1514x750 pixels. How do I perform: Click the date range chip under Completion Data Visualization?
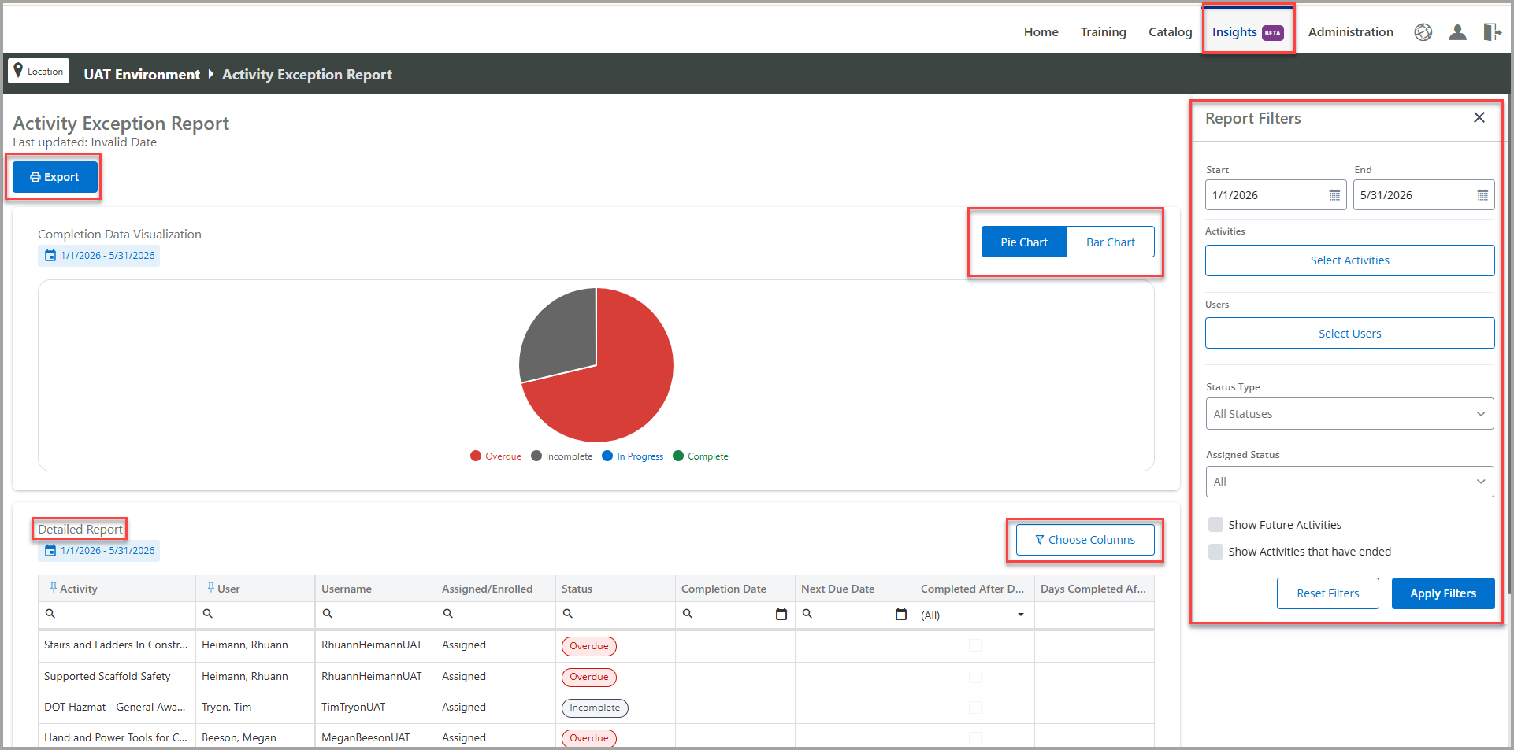click(x=98, y=256)
